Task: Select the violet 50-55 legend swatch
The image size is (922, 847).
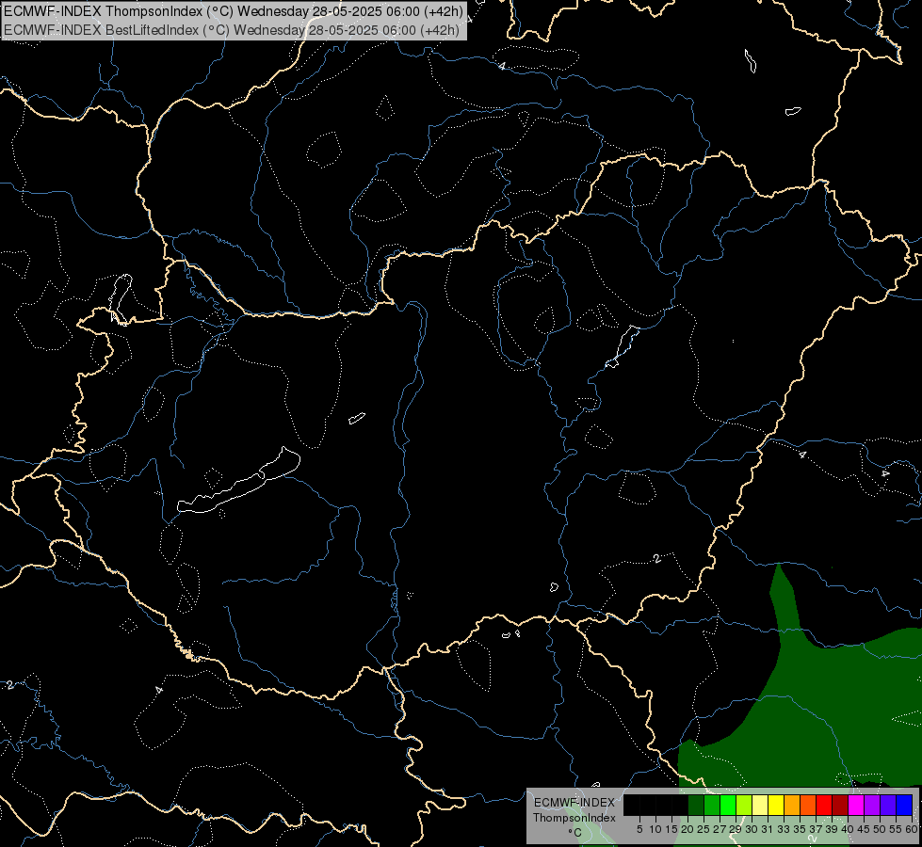Action: coord(888,805)
